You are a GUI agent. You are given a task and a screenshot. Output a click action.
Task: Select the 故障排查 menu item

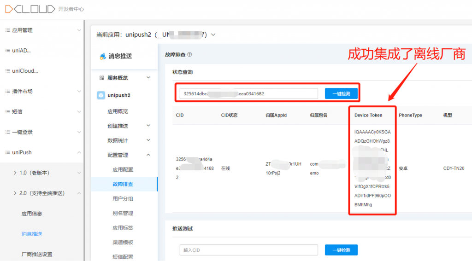click(124, 184)
